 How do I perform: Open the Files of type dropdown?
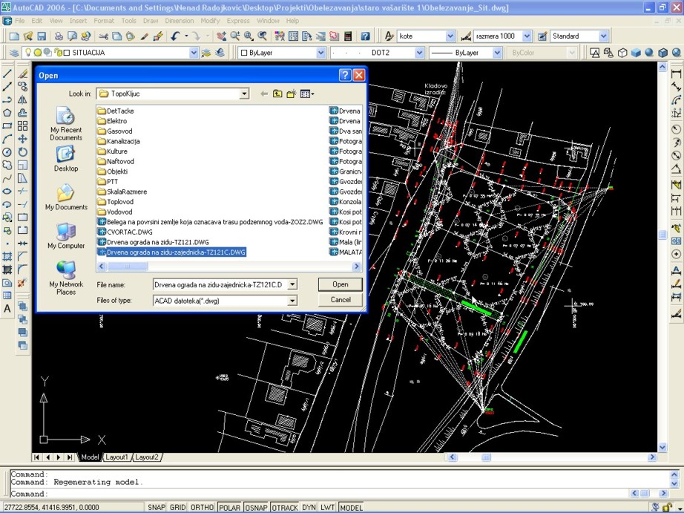tap(292, 301)
